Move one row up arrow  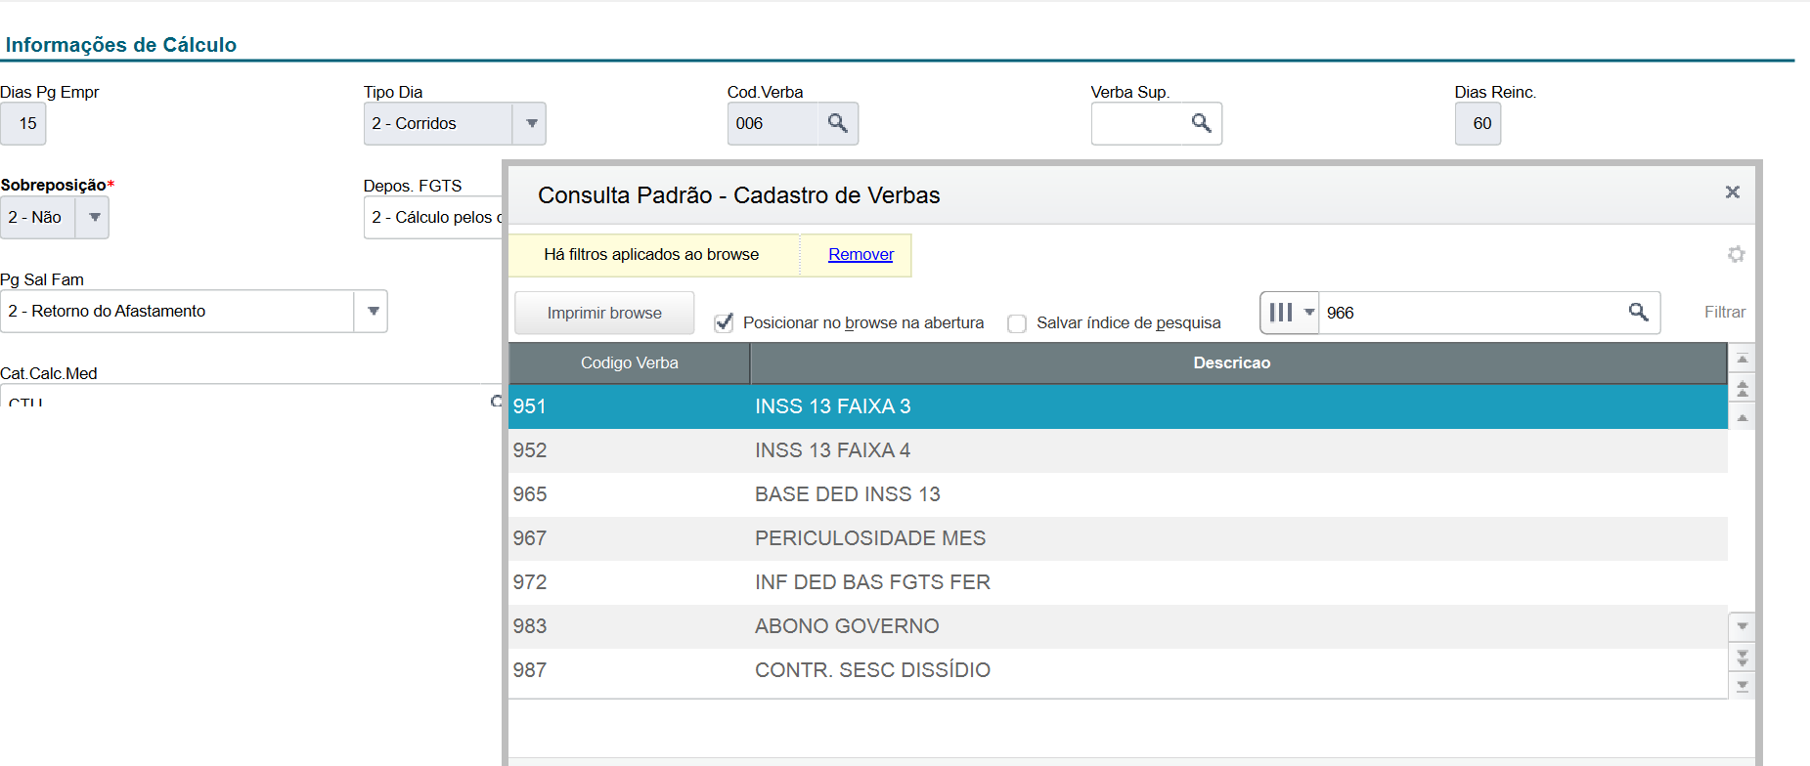(x=1742, y=418)
